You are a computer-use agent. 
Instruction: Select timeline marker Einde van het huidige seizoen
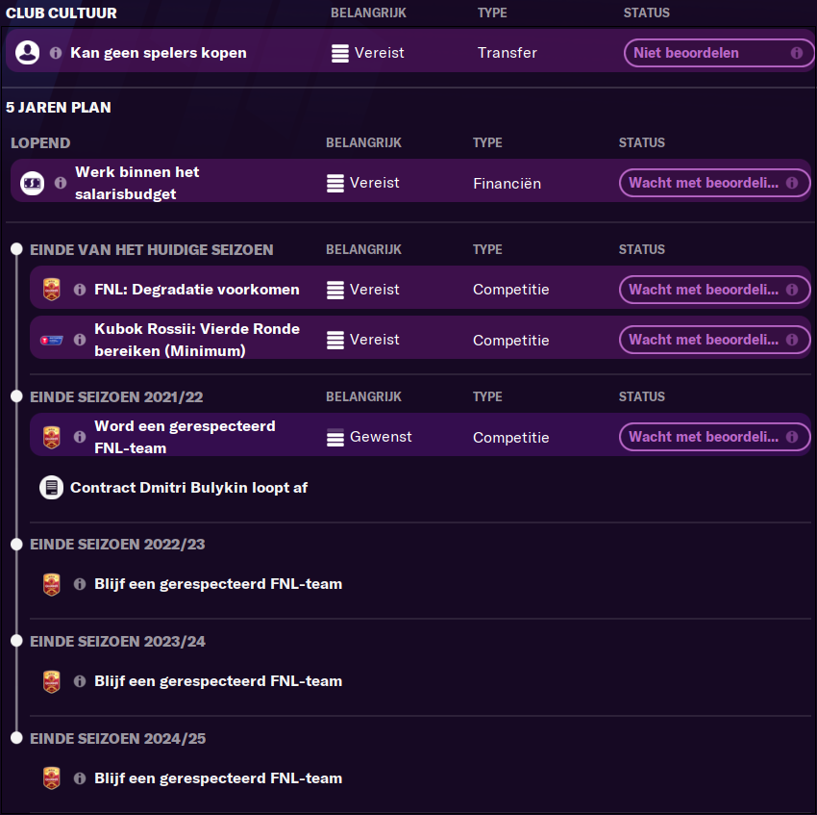click(16, 249)
